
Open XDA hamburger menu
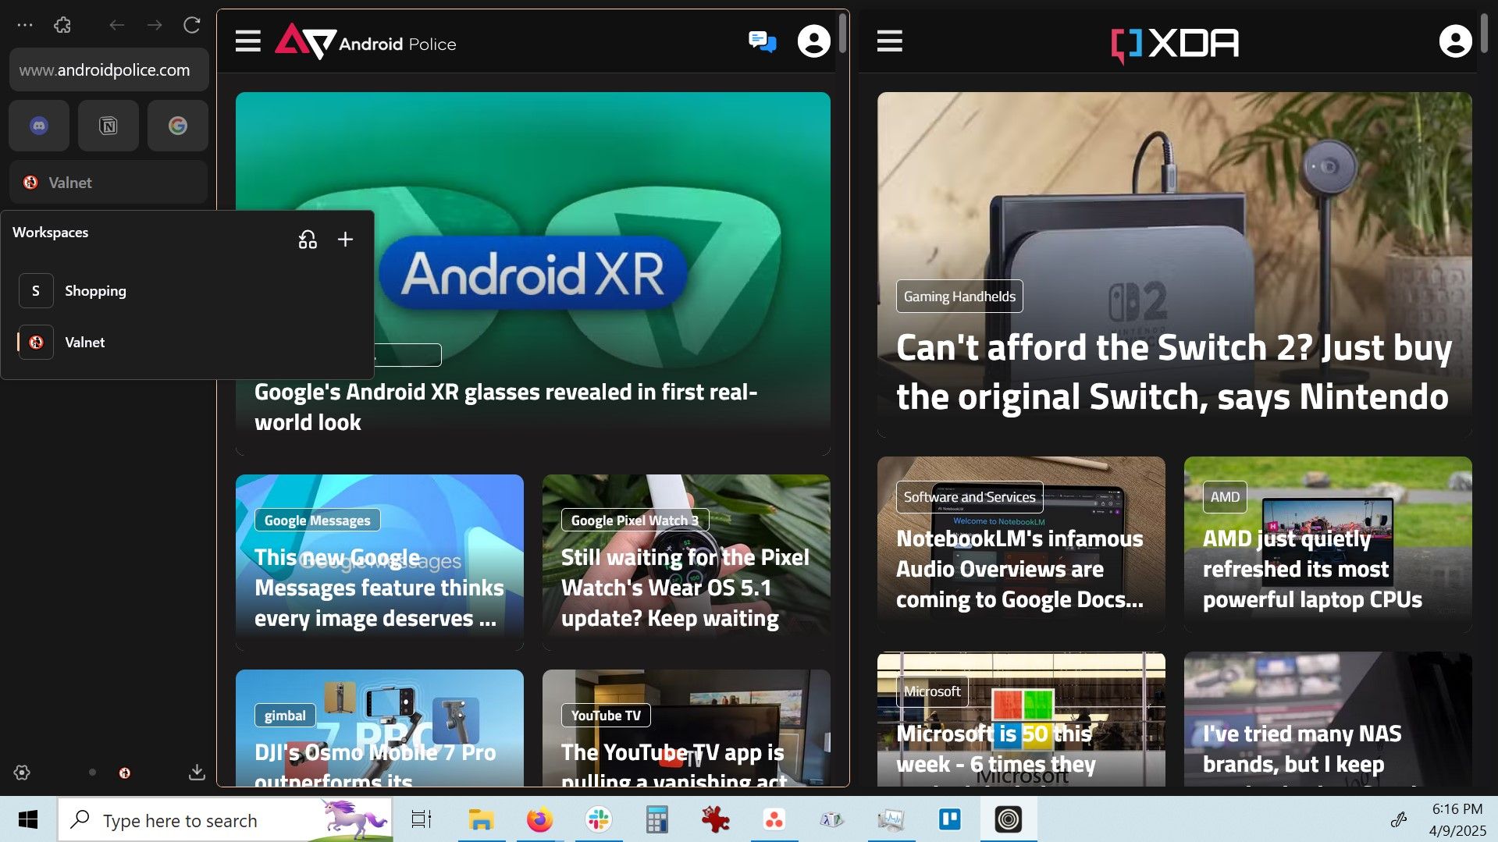click(x=890, y=41)
